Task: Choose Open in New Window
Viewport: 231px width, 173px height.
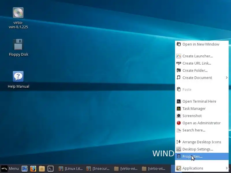Action: (202, 44)
